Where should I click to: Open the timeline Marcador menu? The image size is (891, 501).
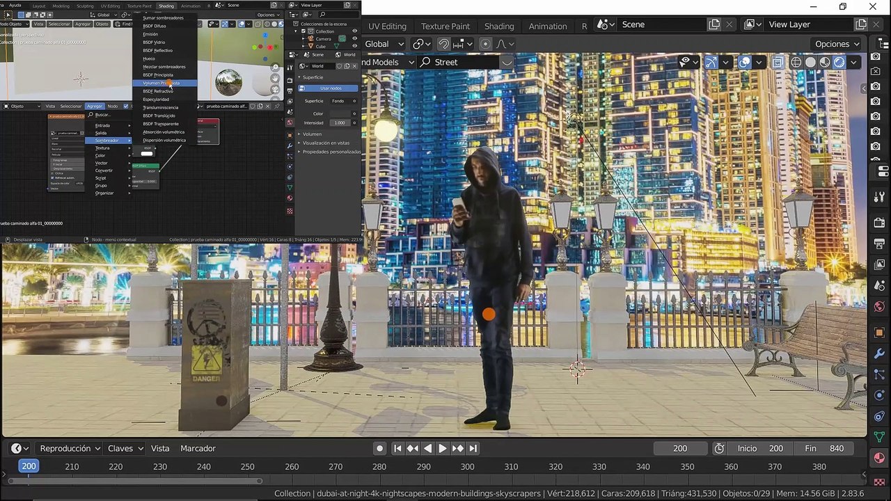coord(198,449)
